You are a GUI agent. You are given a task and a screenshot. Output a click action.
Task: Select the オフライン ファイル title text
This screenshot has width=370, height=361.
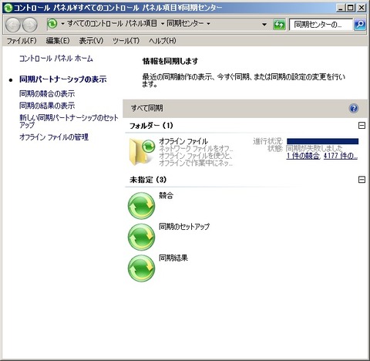(183, 141)
